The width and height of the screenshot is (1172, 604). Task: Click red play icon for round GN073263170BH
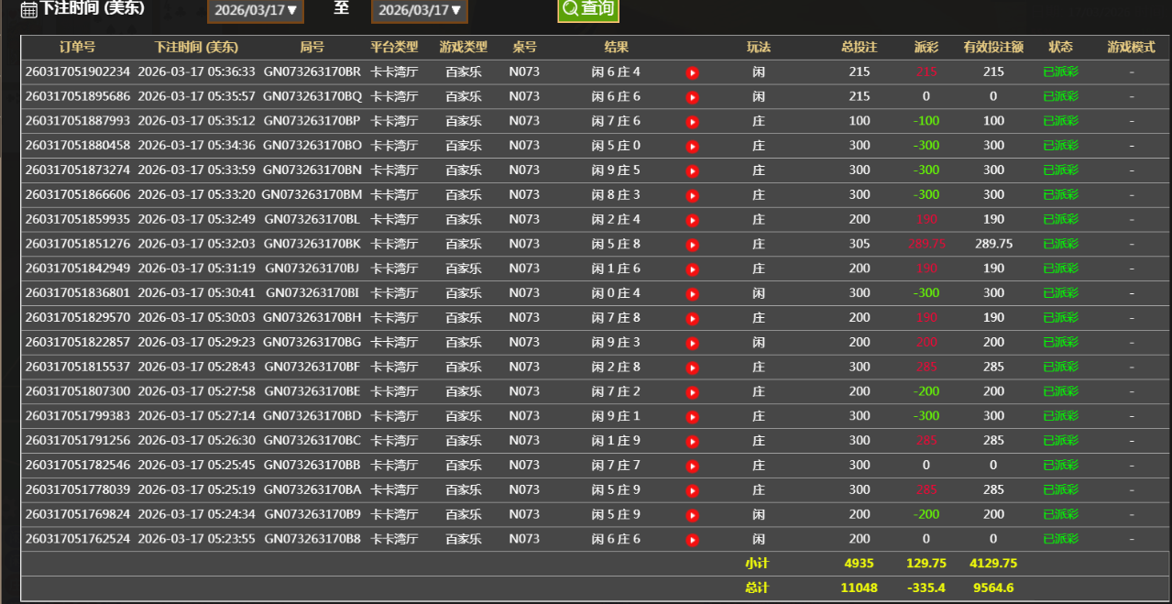pos(693,318)
